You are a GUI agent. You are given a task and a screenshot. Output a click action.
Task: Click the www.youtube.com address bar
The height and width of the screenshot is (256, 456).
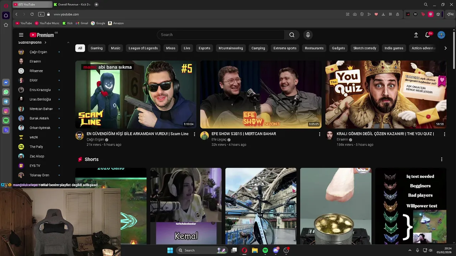66,14
